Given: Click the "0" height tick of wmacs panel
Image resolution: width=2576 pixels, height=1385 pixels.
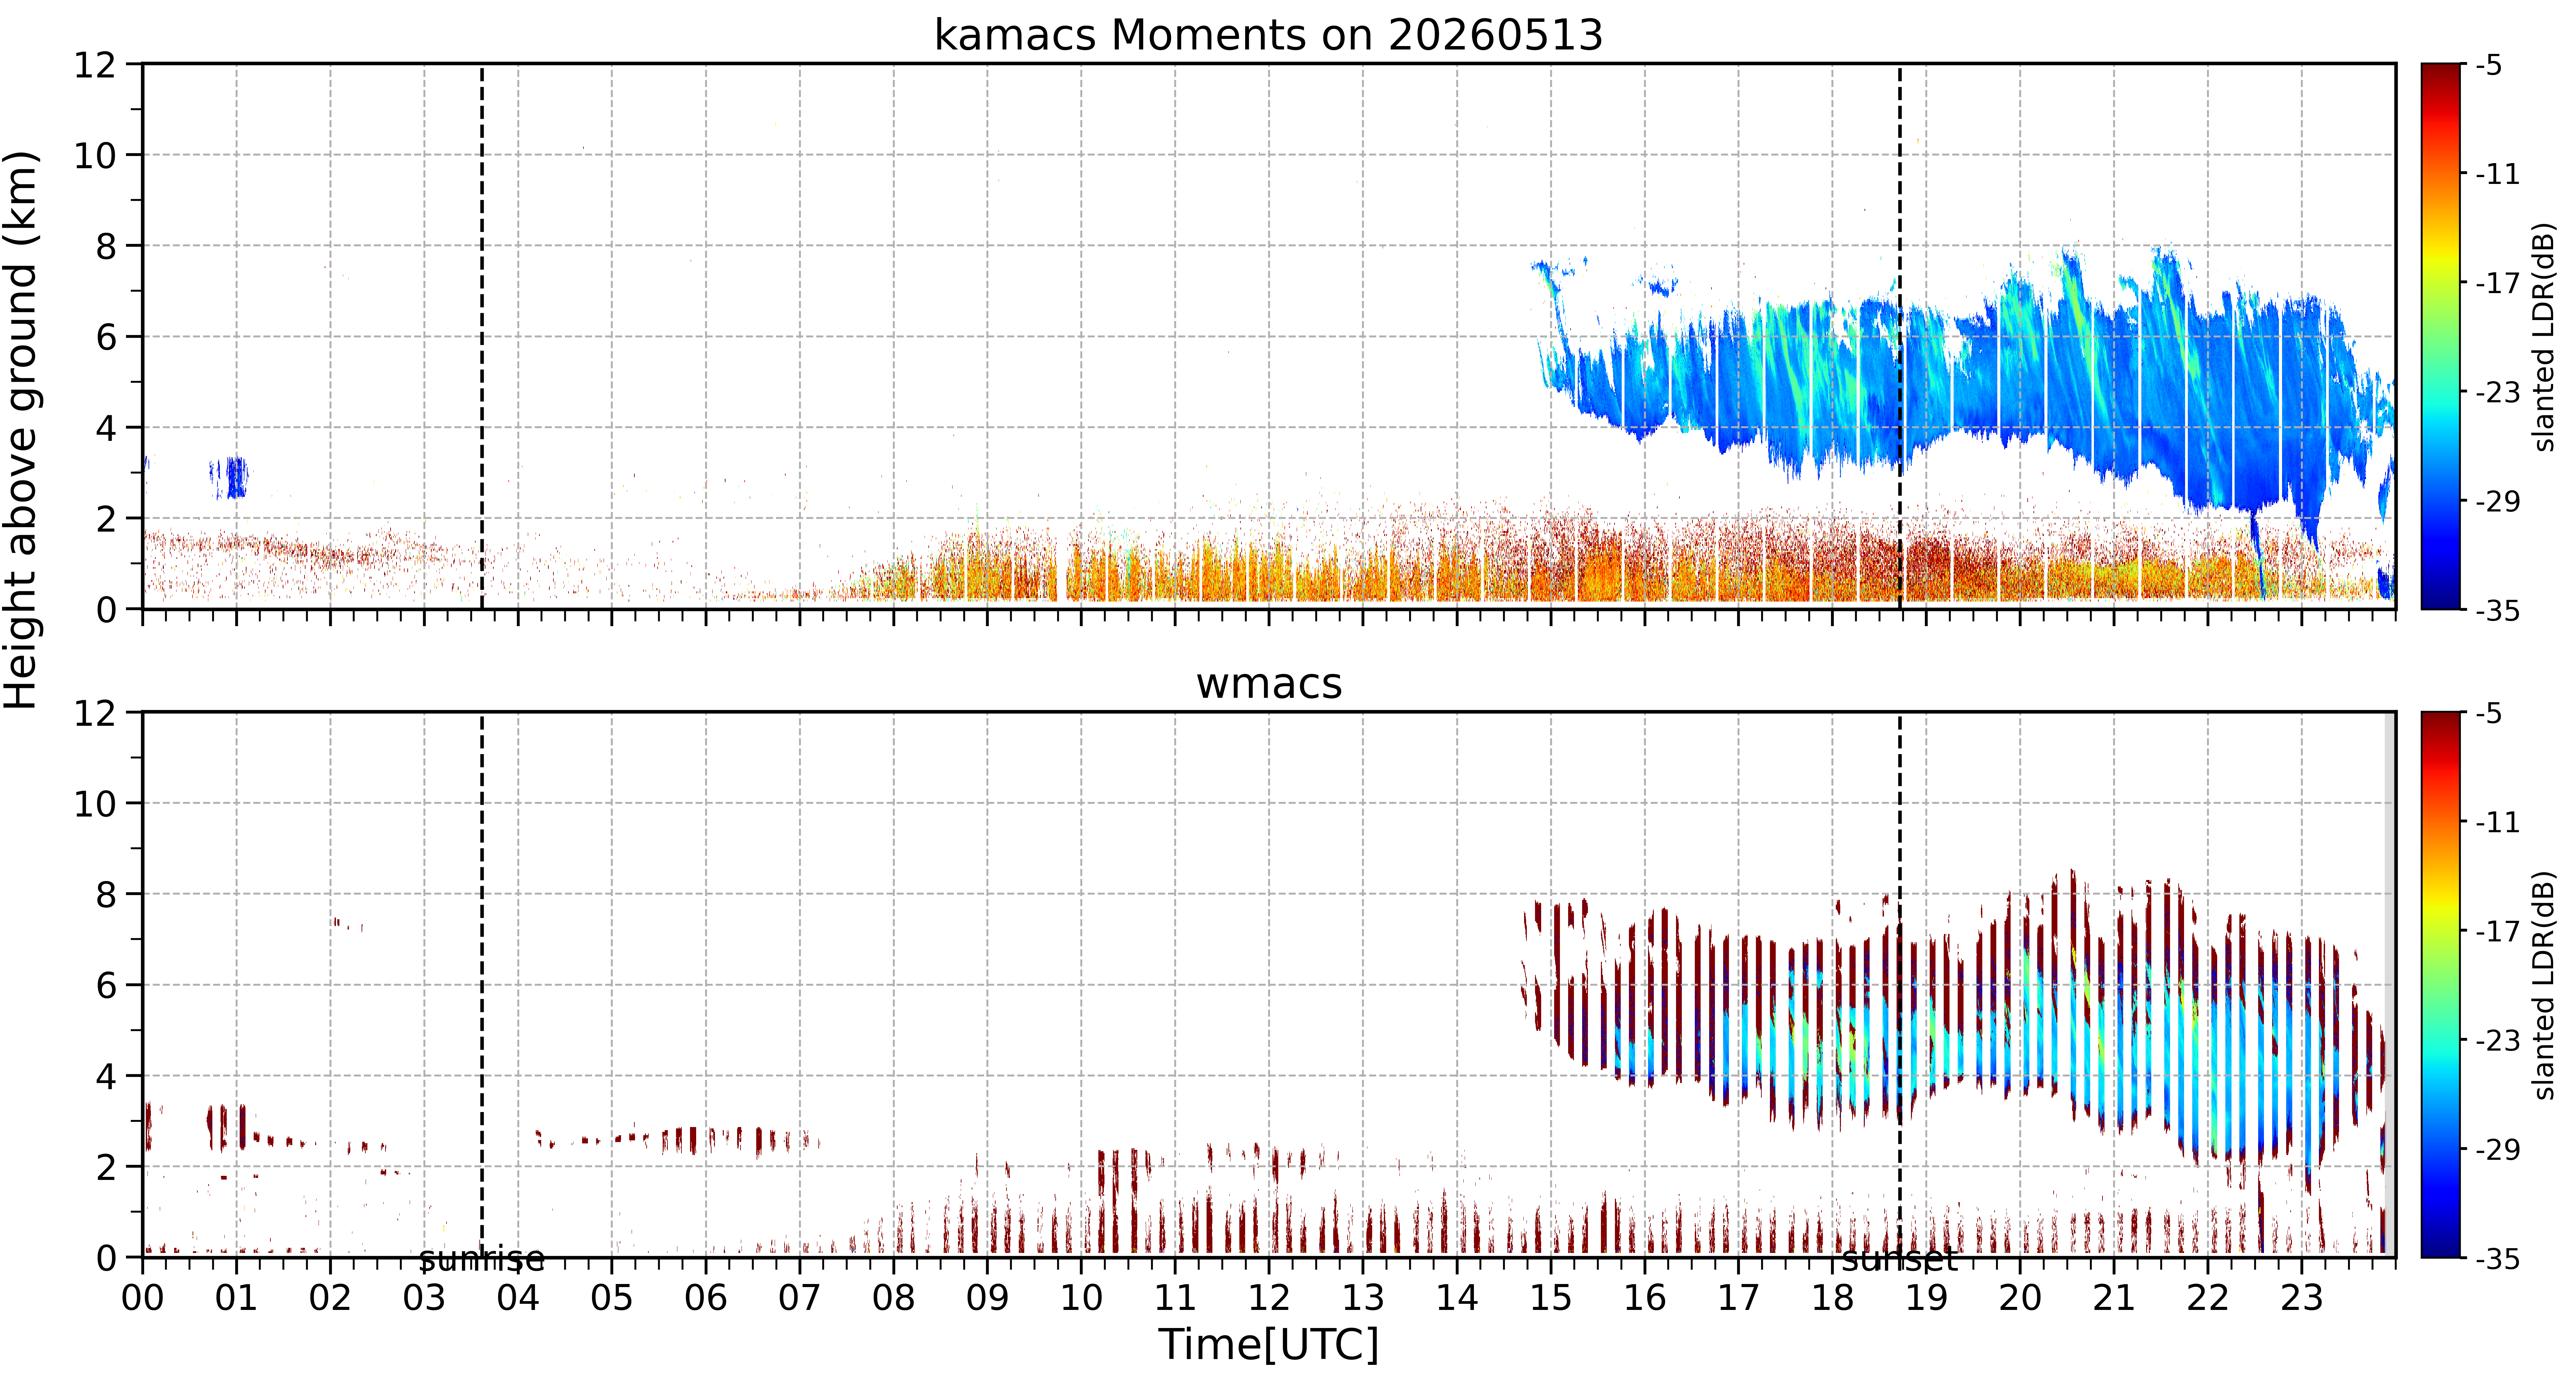Looking at the screenshot, I should point(106,1258).
